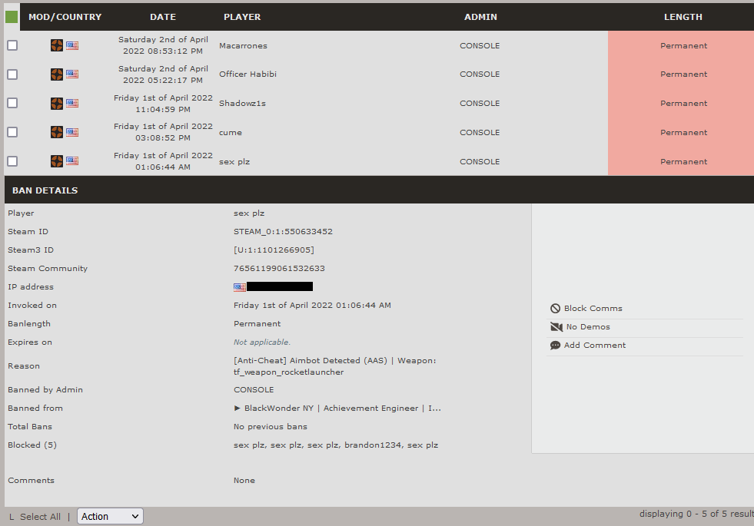The image size is (754, 526).
Task: Click the Add Comment speech bubble icon
Action: pos(556,346)
